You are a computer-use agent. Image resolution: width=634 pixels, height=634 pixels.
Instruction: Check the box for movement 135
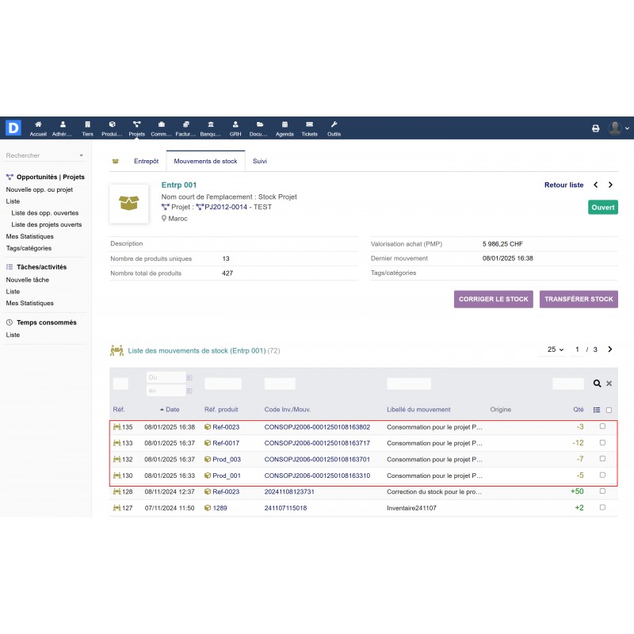(602, 426)
